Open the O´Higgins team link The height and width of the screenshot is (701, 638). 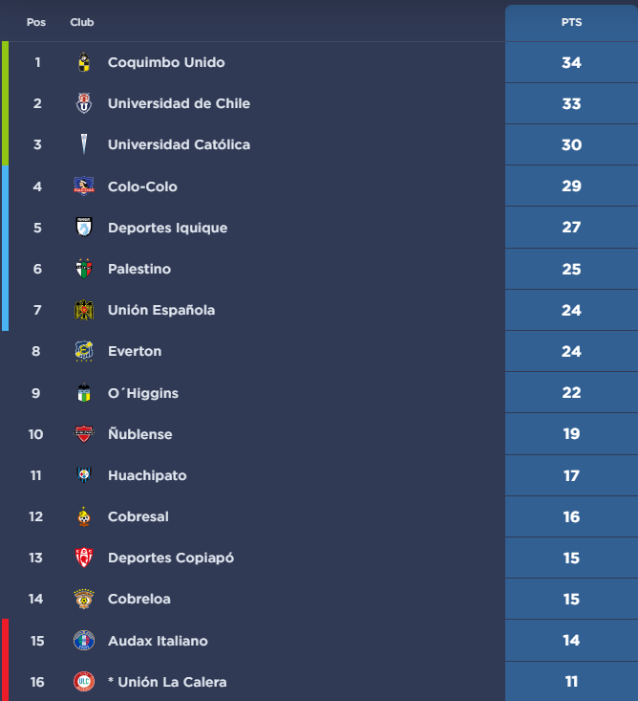coord(143,393)
